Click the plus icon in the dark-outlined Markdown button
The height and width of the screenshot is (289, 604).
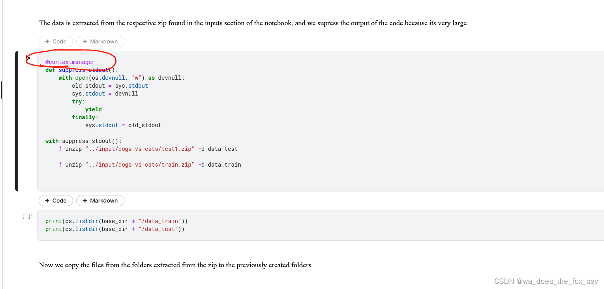click(85, 201)
